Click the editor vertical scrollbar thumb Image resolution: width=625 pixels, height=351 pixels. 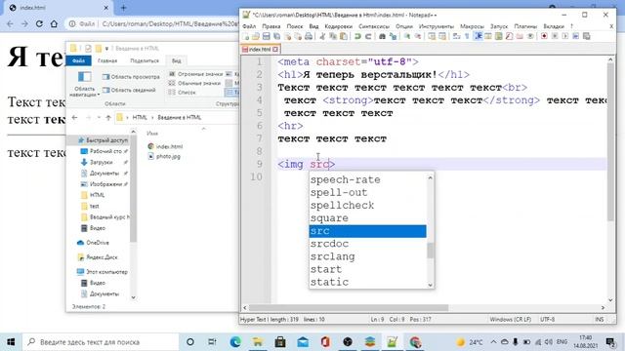point(610,141)
